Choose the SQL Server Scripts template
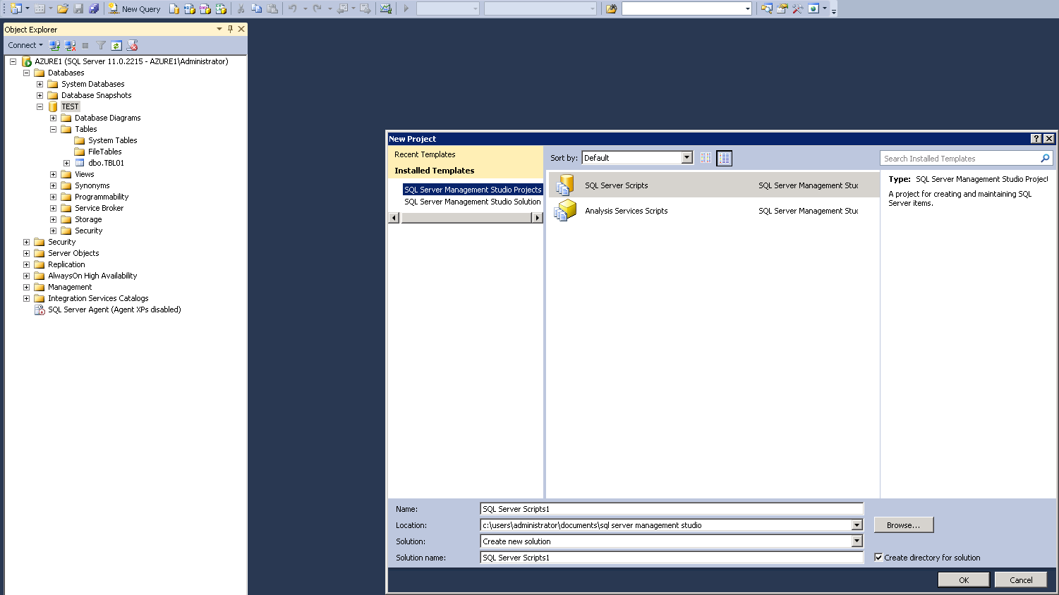This screenshot has height=595, width=1059. [714, 185]
